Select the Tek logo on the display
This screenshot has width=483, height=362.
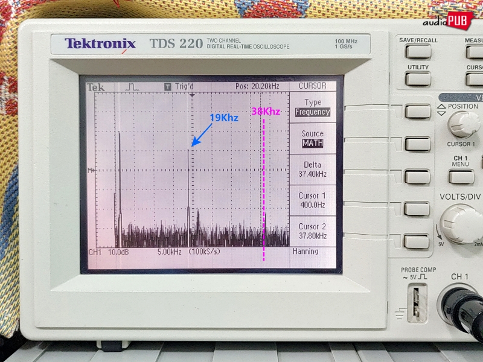(x=96, y=87)
